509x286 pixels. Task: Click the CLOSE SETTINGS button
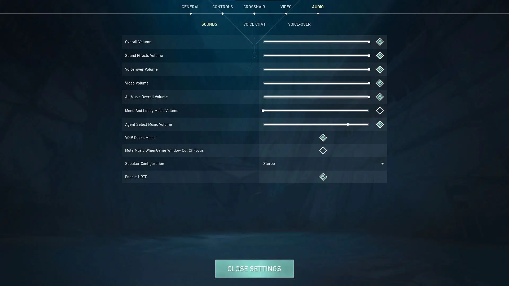click(254, 269)
